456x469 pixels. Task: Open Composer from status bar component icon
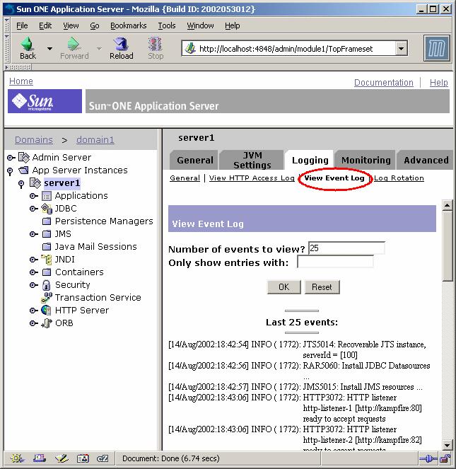tap(62, 458)
